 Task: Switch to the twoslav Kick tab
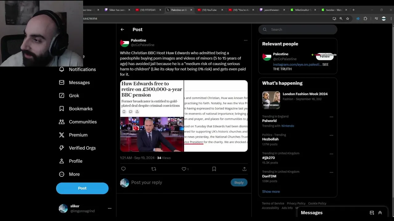(x=334, y=10)
